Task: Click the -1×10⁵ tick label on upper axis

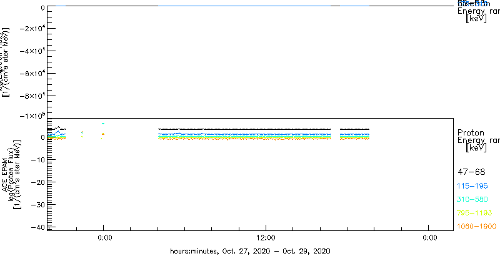Action: coord(32,116)
